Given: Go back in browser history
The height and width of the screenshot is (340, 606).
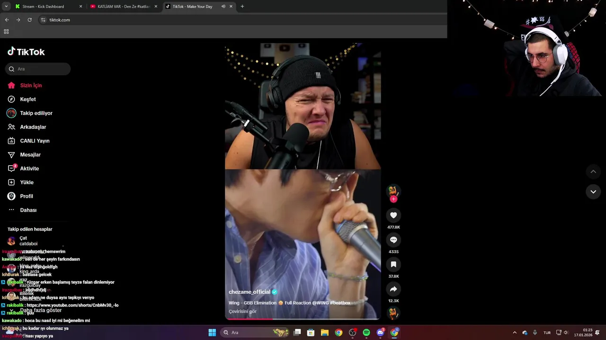Looking at the screenshot, I should (7, 20).
